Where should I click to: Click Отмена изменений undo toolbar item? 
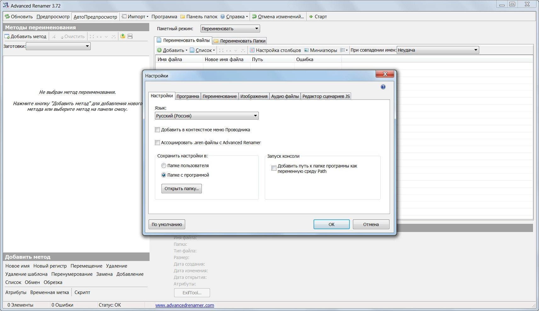pos(278,17)
